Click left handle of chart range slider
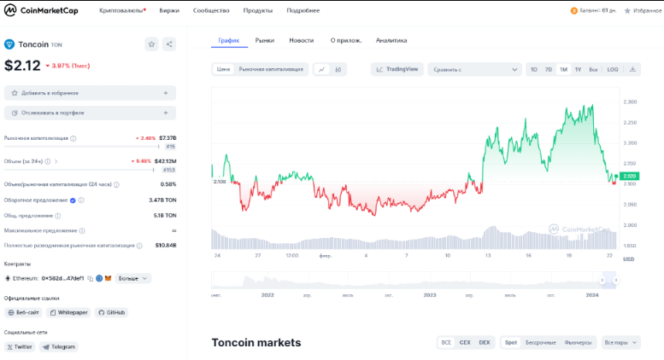Viewport: 664px width, 360px height. pyautogui.click(x=602, y=280)
